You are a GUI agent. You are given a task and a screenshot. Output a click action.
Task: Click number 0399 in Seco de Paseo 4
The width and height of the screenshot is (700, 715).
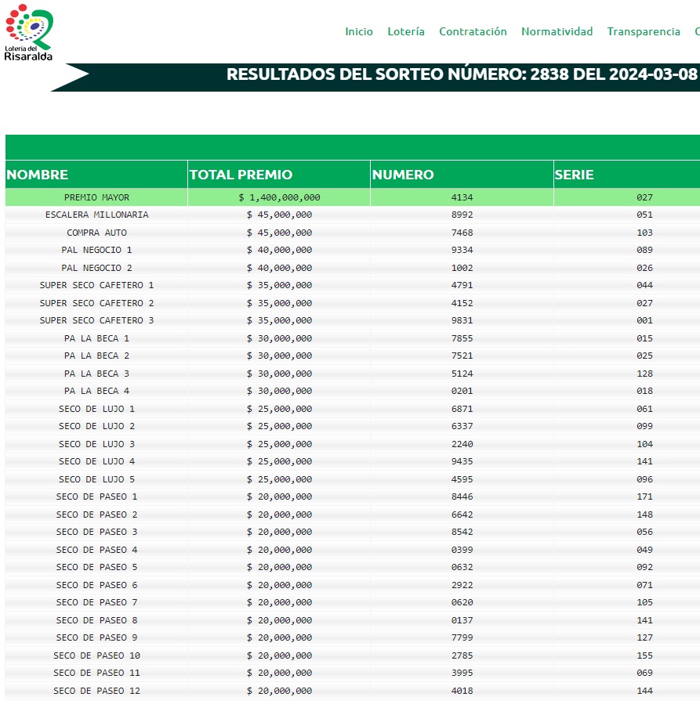[462, 550]
